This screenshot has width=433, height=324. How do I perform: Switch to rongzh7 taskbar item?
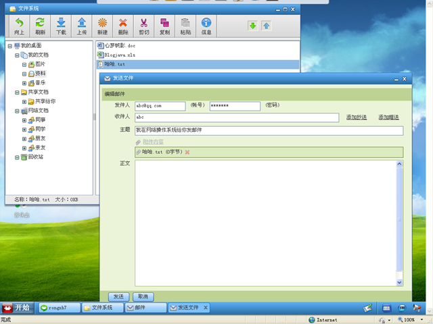tap(60, 308)
